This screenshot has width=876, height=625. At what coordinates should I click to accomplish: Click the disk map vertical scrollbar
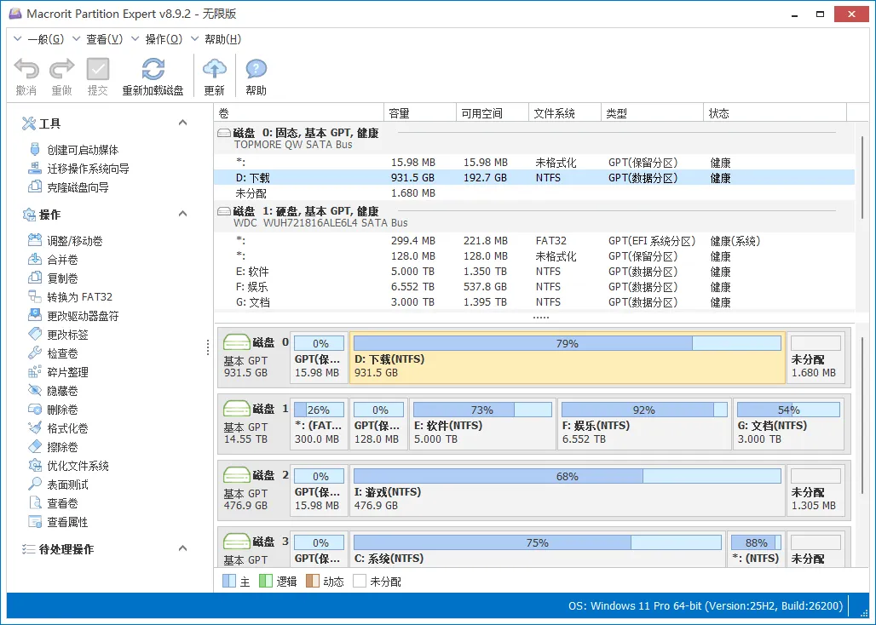(x=862, y=415)
